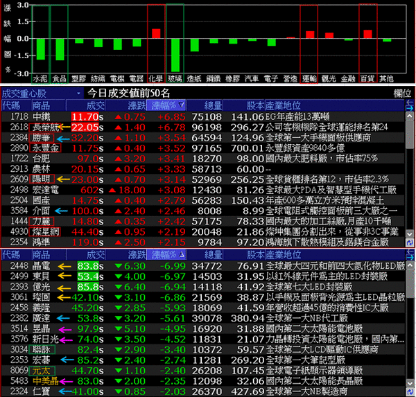Viewport: 416px width, 397px height.
Task: Select stock row 4930 燦星網
Action: [x=203, y=232]
